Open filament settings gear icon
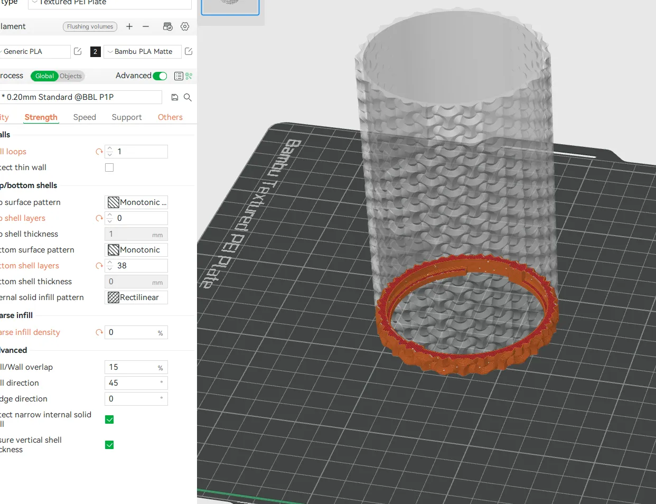 tap(185, 26)
